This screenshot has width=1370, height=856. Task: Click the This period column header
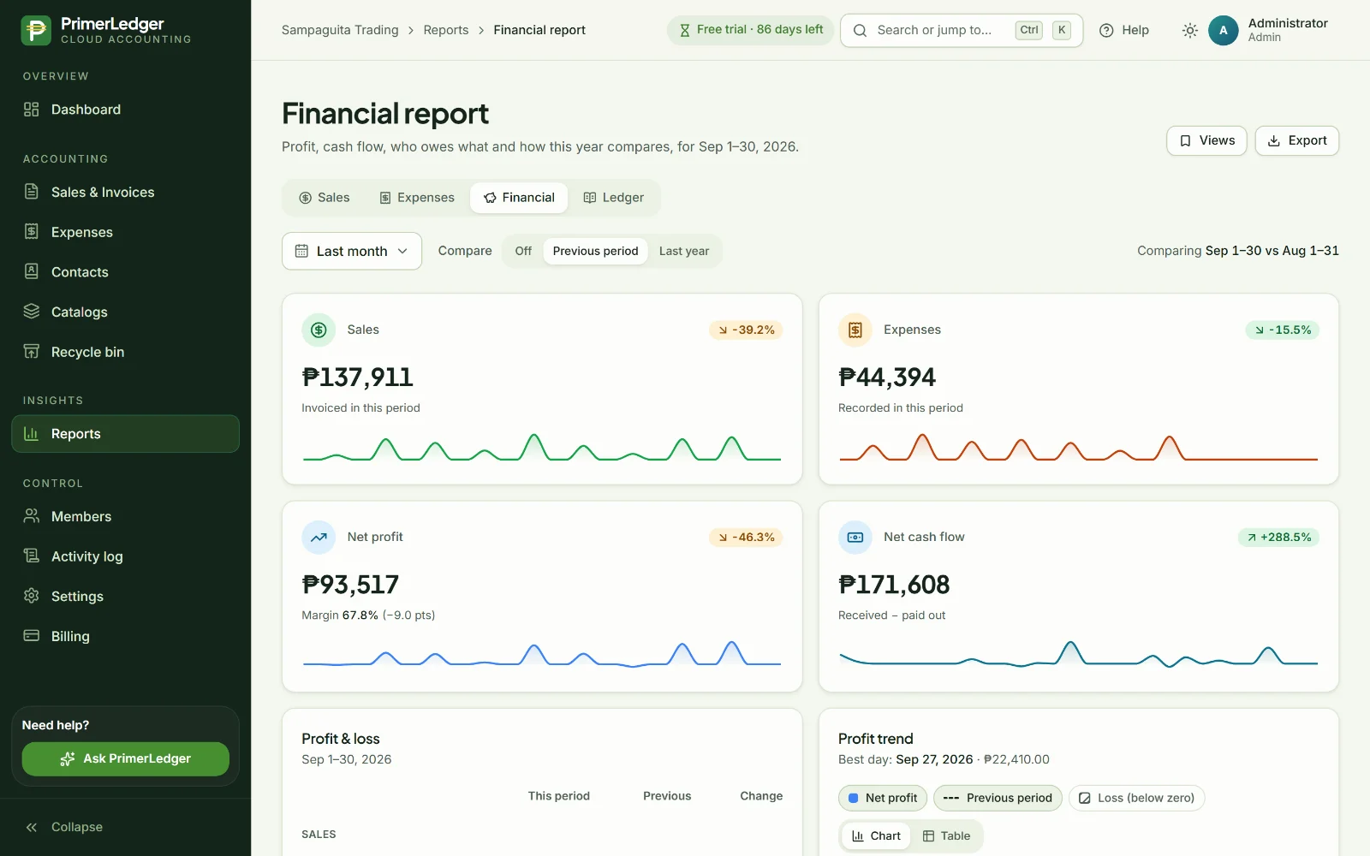click(x=559, y=796)
